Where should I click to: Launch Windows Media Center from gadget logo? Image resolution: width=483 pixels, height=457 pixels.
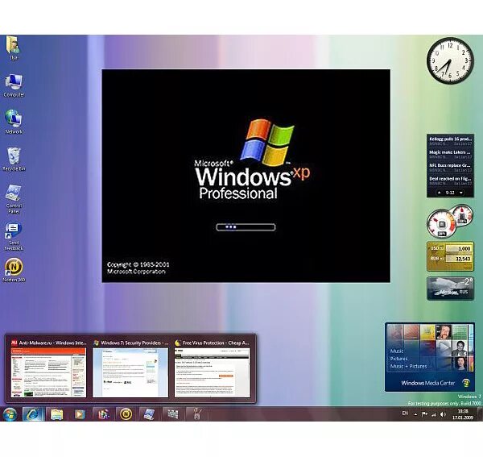click(x=467, y=383)
